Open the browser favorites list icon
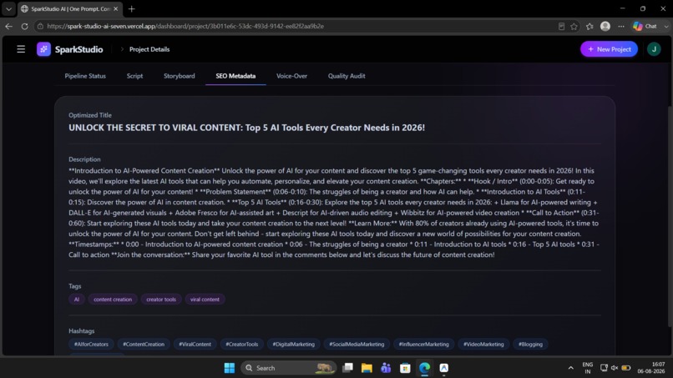The width and height of the screenshot is (673, 378). (590, 26)
